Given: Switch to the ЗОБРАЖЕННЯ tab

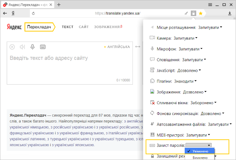Looking at the screenshot, I should (x=108, y=27).
